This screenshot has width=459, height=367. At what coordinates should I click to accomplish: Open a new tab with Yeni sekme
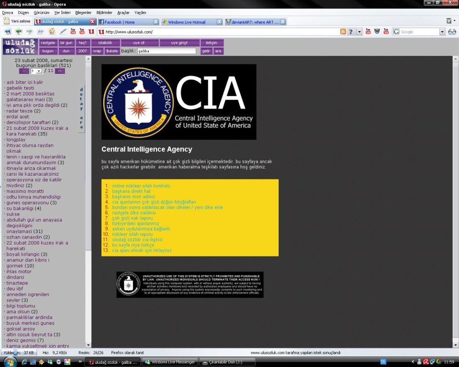pos(17,21)
